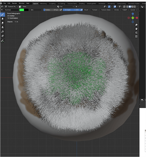Select the Mask tool
The height and width of the screenshot is (157, 146).
(3, 36)
